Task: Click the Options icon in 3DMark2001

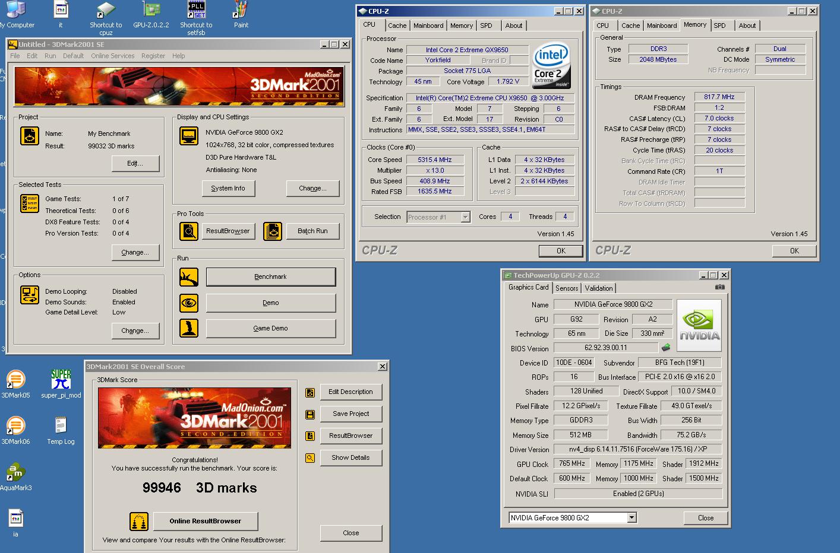Action: pos(30,295)
